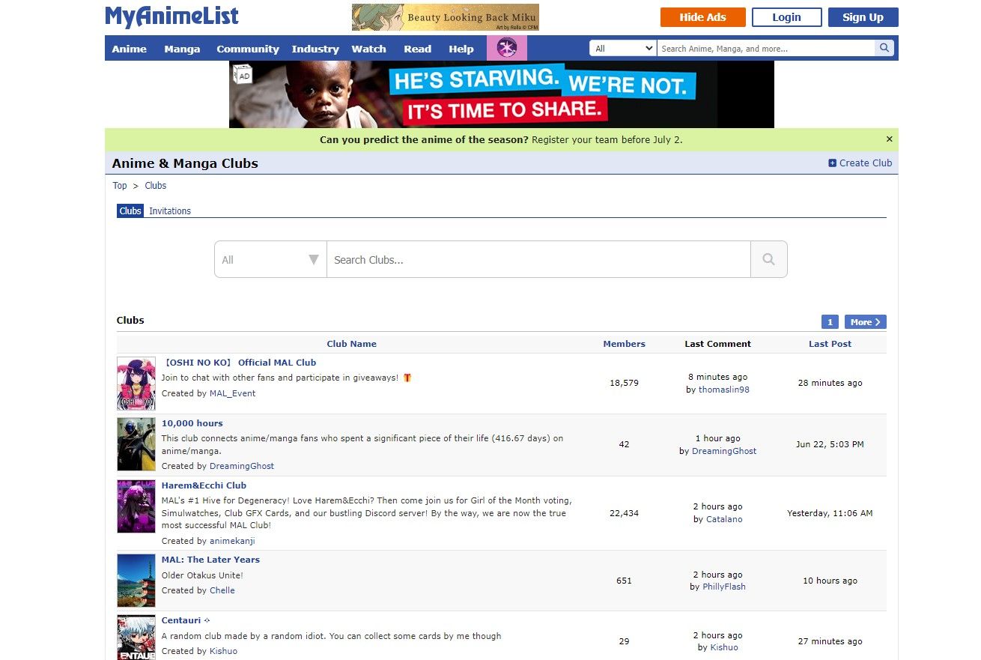The width and height of the screenshot is (981, 660).
Task: Focus the header anime search field
Action: [x=766, y=49]
